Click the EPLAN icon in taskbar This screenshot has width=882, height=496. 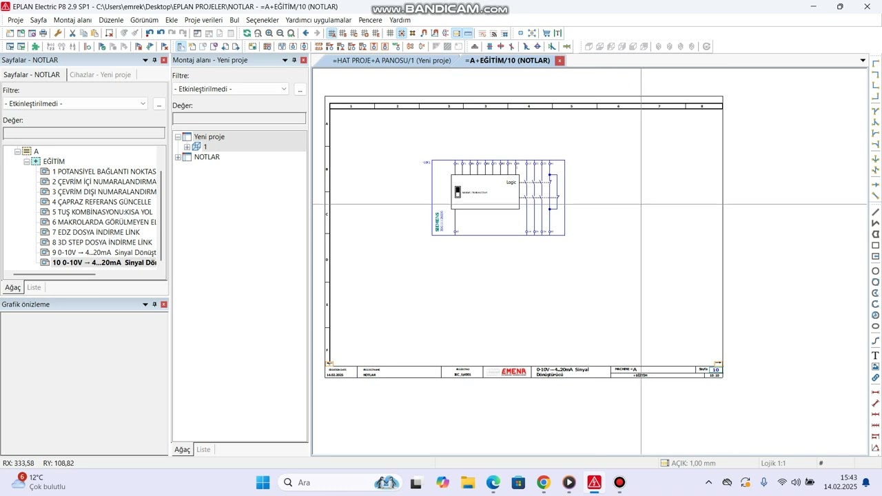click(594, 482)
